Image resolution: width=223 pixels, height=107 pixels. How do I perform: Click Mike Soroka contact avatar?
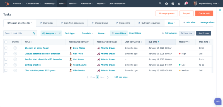71,70
